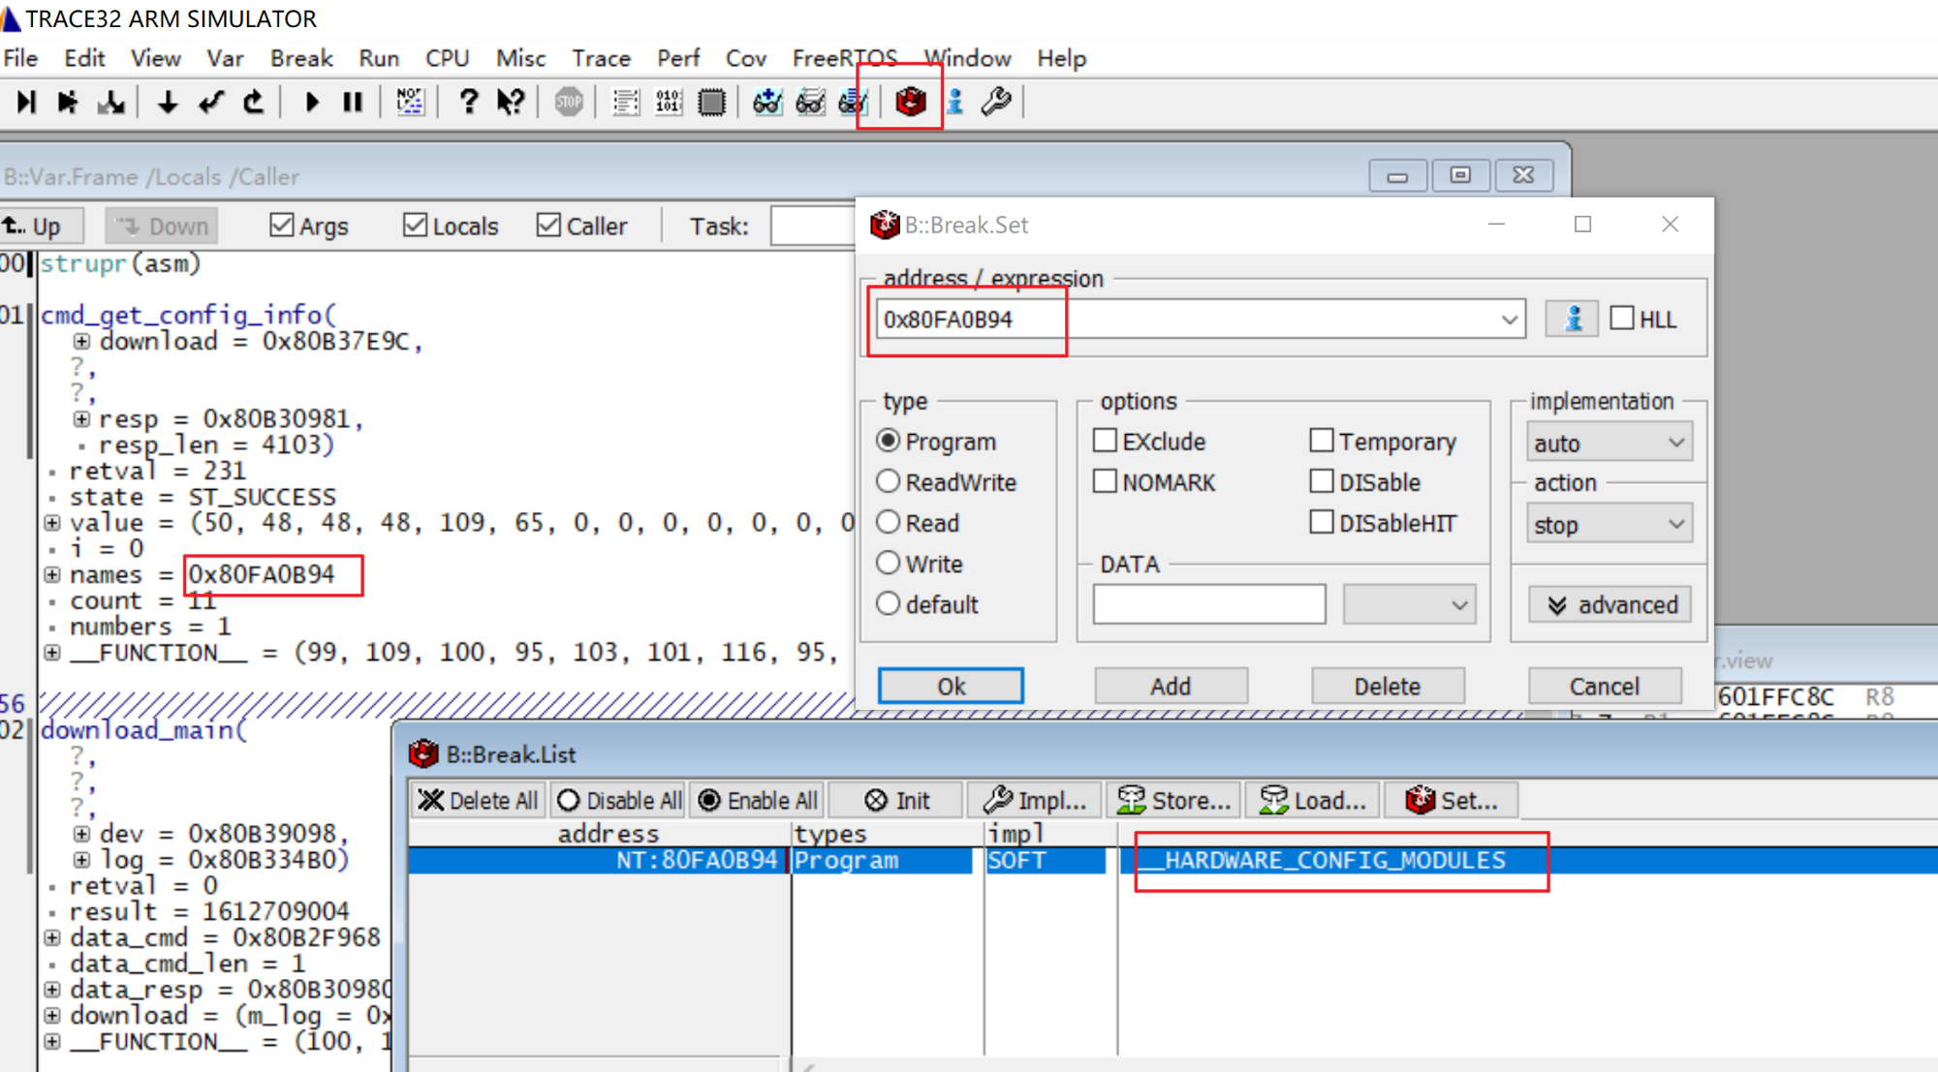The height and width of the screenshot is (1072, 1938).
Task: Click the Step Over toolbar icon
Action: point(68,102)
